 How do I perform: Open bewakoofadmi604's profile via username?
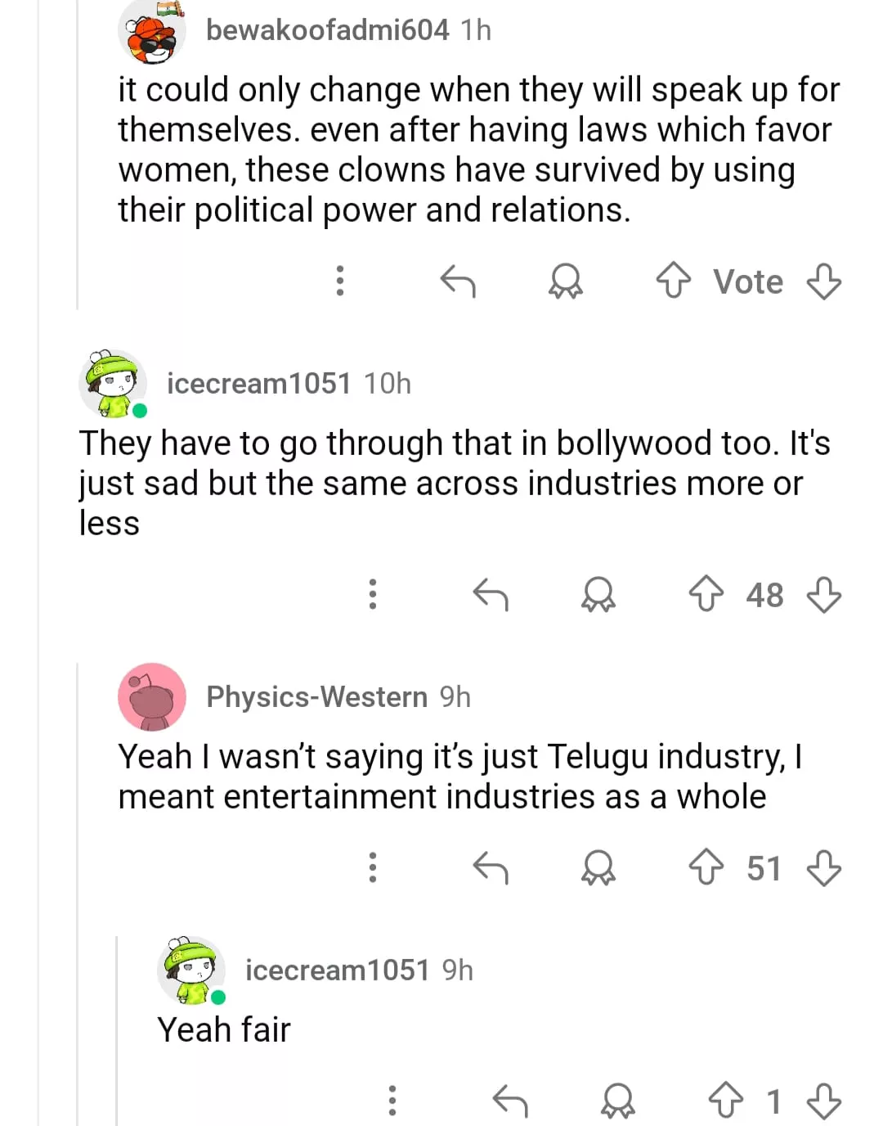click(327, 30)
